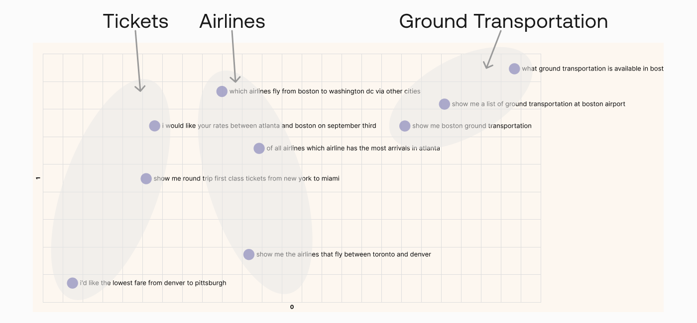
Task: Select the dot for 'list of ground transportation at boston airport'
Action: pos(445,104)
